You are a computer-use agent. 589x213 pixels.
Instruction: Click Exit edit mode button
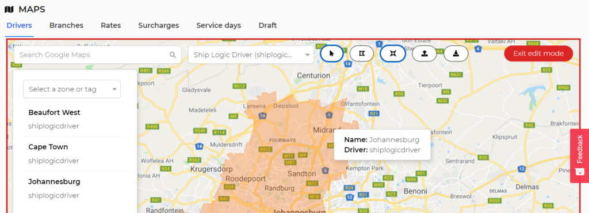click(x=538, y=53)
